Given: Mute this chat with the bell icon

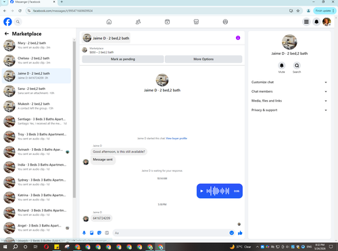Looking at the screenshot, I should click(x=282, y=66).
